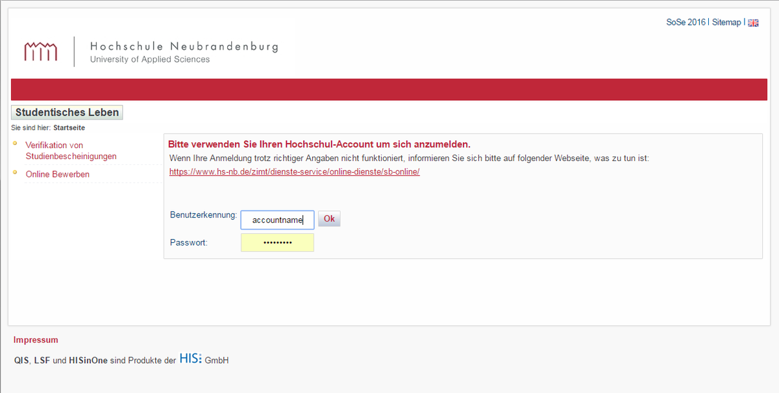Open the Online Bewerben link
The width and height of the screenshot is (779, 393).
pos(58,174)
